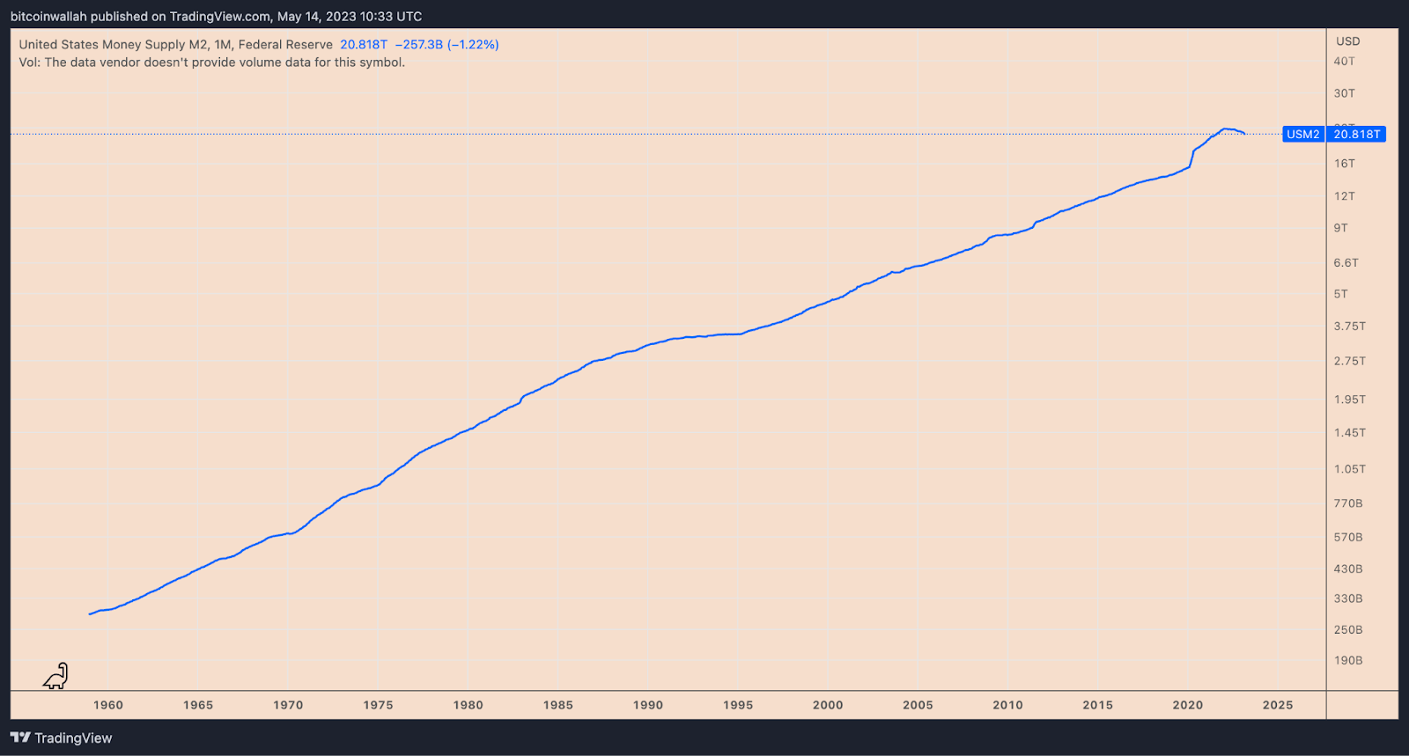Click the 40T price axis label
Image resolution: width=1409 pixels, height=756 pixels.
pos(1344,62)
